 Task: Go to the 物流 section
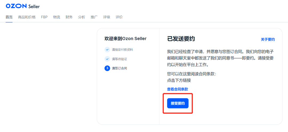(x=57, y=17)
